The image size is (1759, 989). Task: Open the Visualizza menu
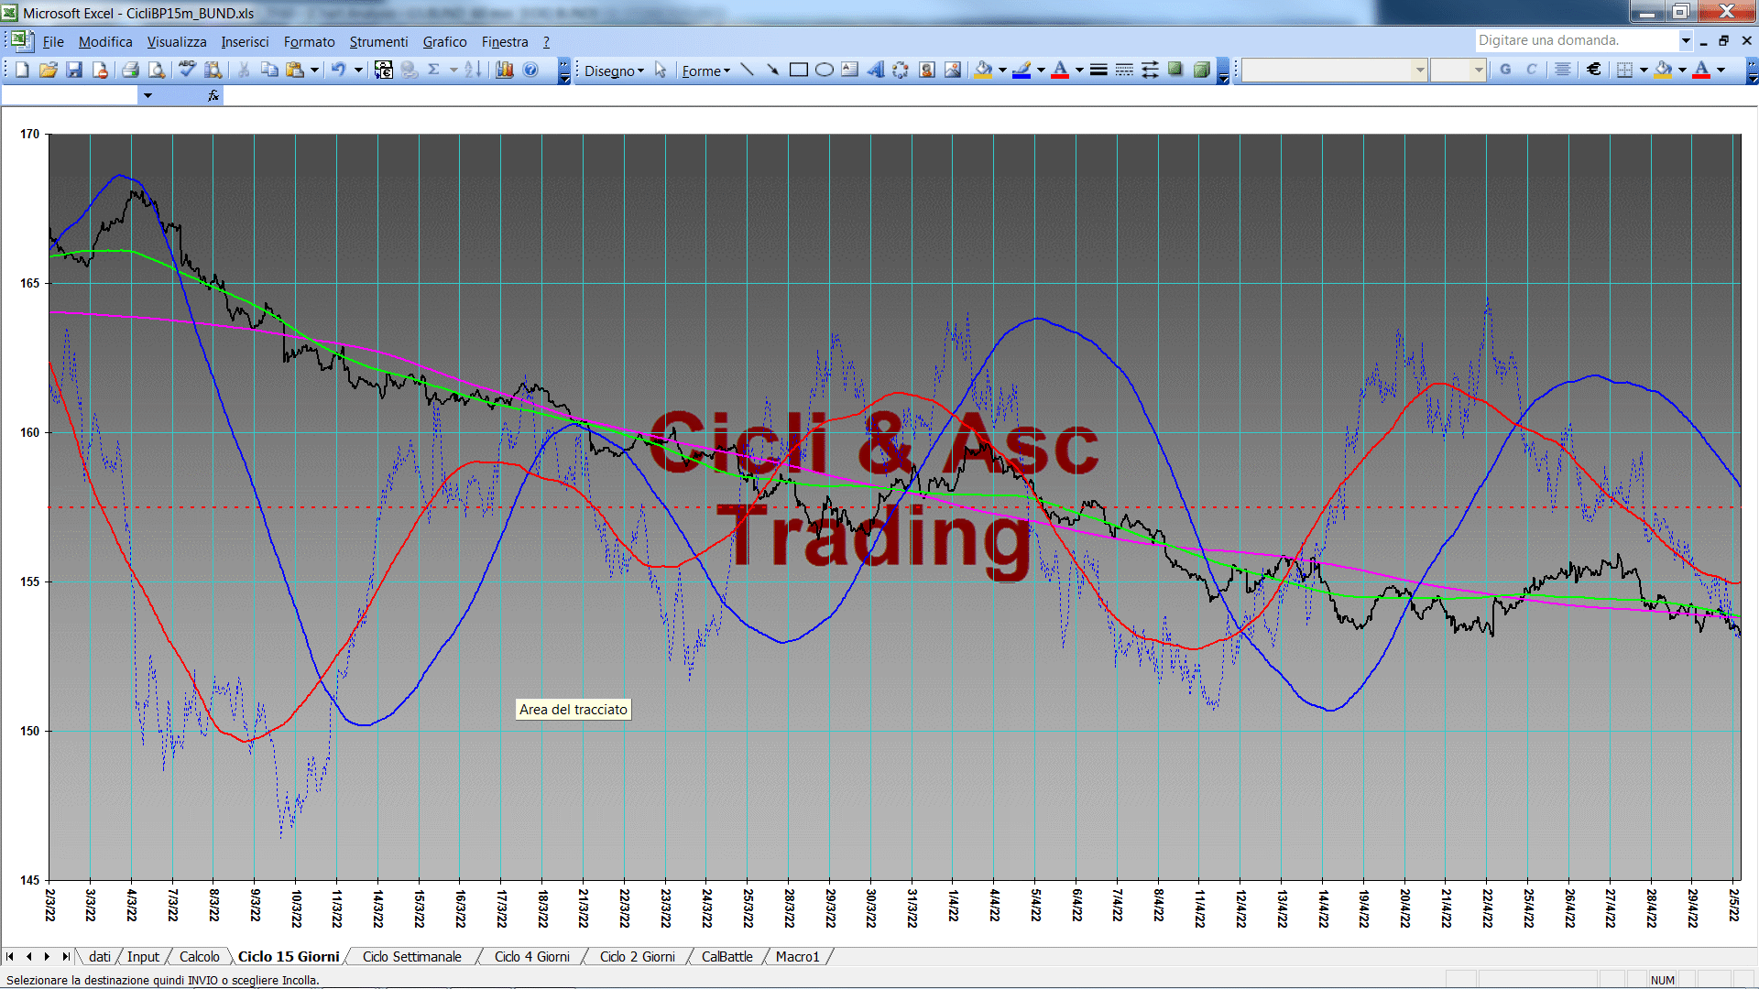(177, 41)
